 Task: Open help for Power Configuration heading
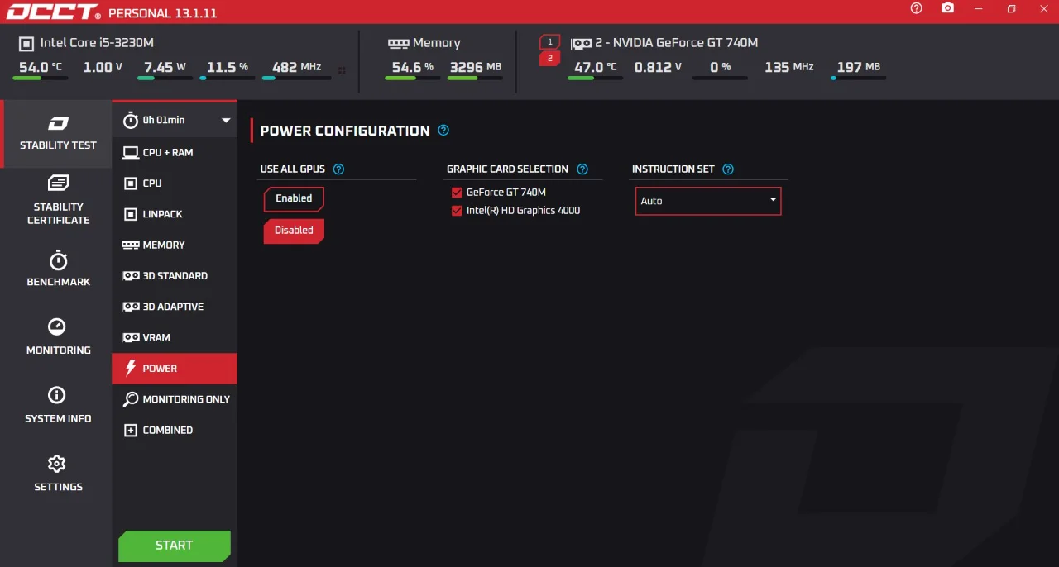443,131
